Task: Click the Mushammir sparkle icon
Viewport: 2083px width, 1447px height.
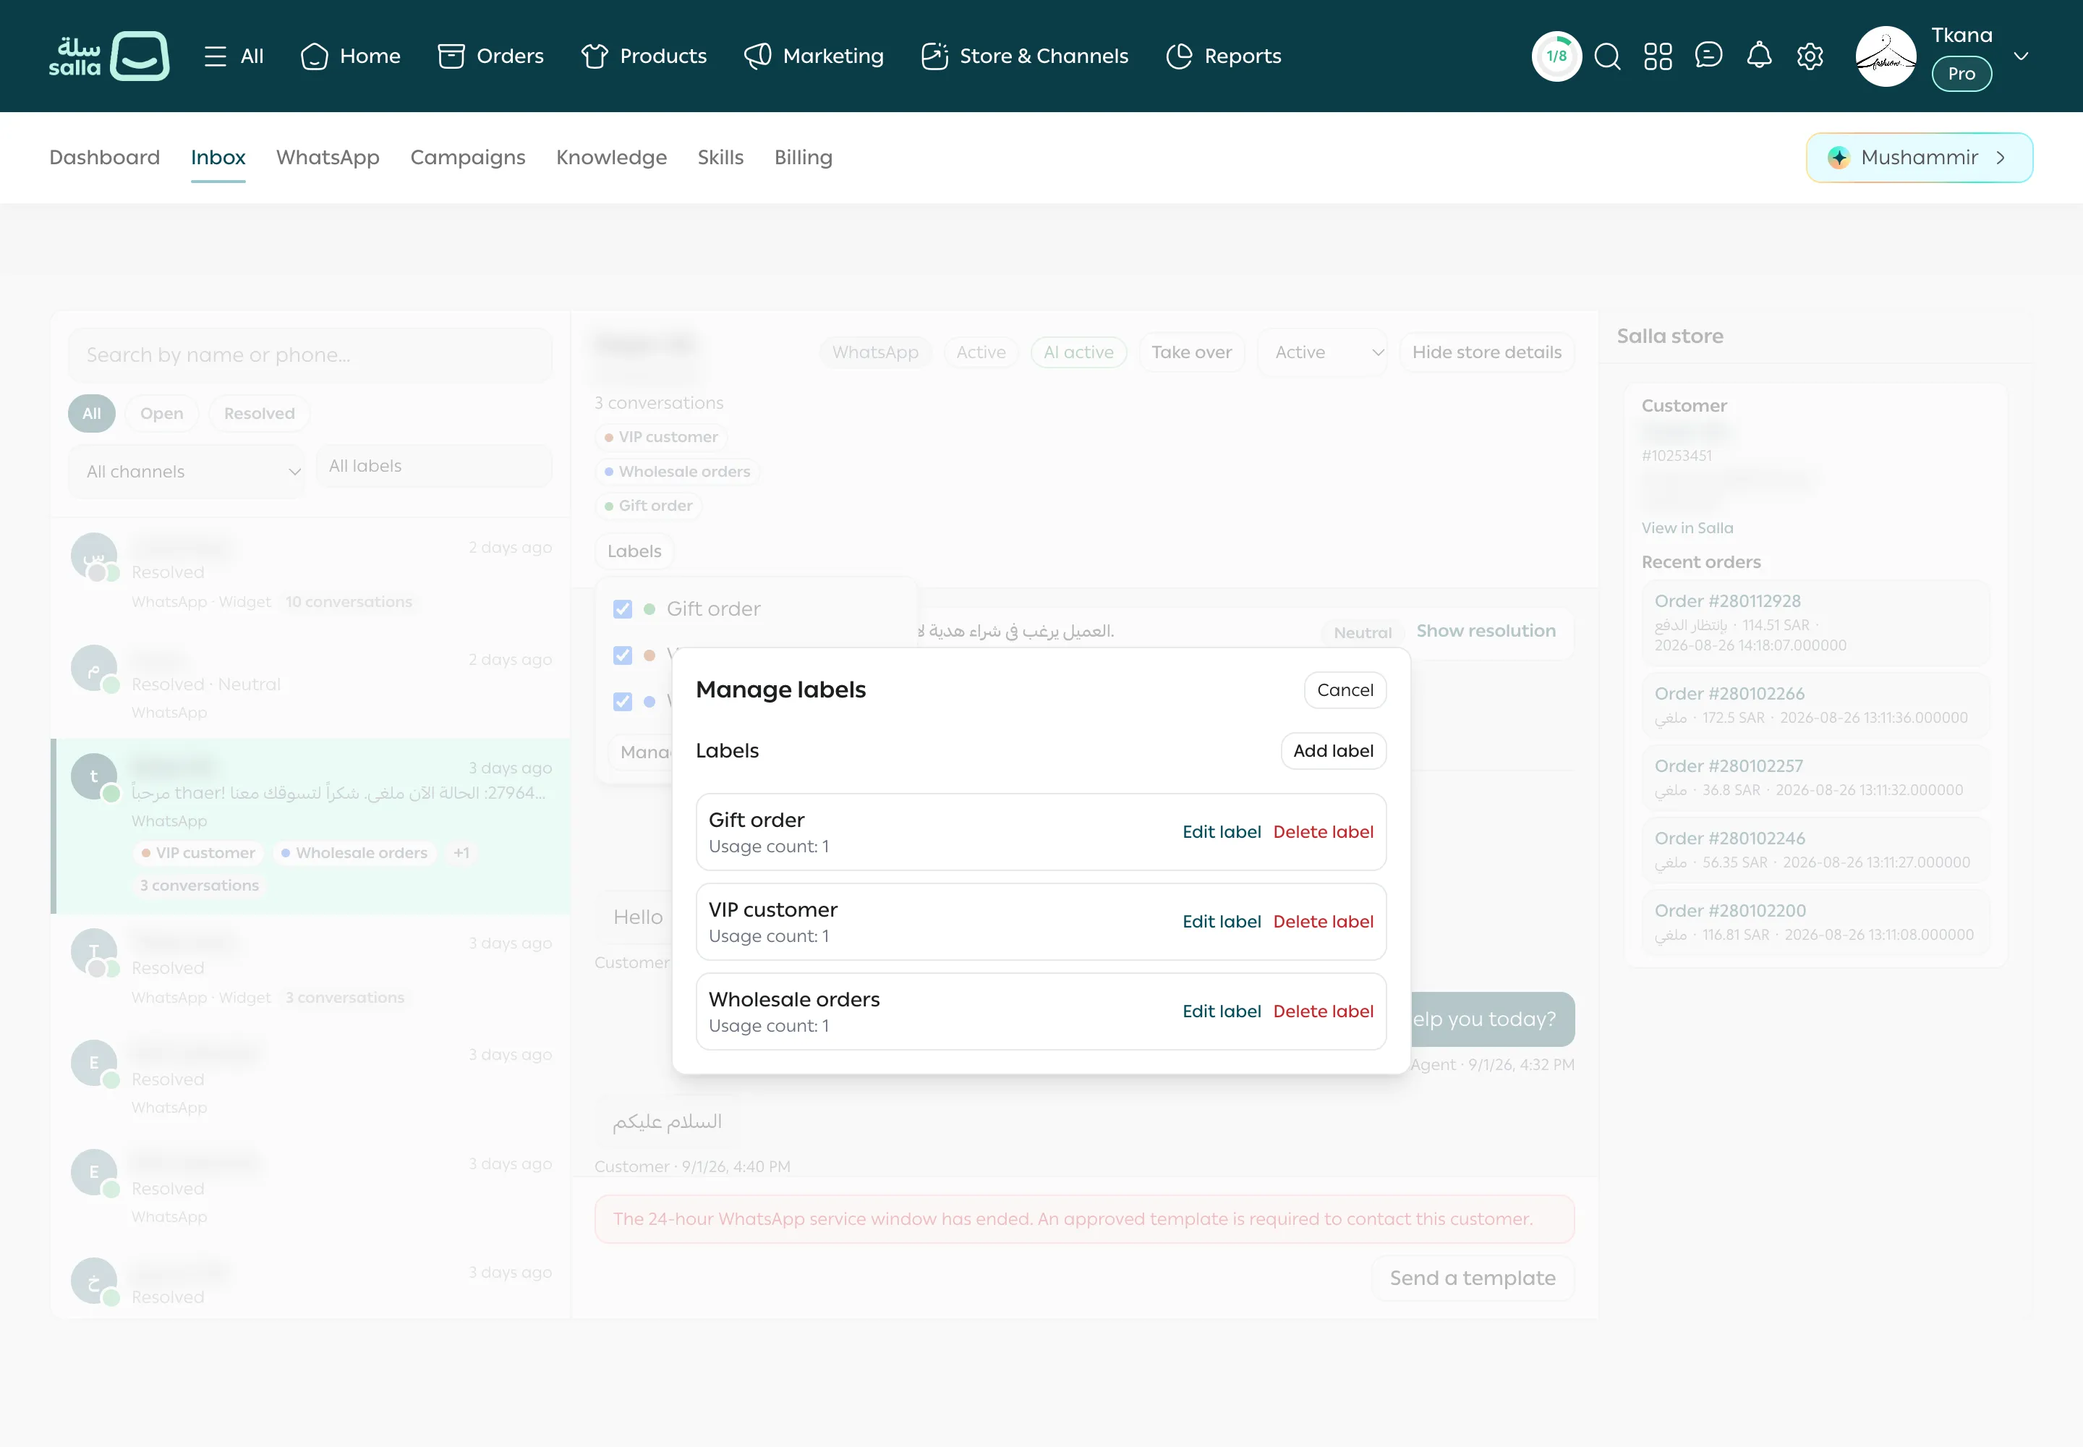Action: pos(1839,158)
